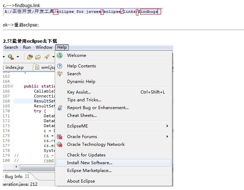Click the Oracle Technology Network icon

60,144
